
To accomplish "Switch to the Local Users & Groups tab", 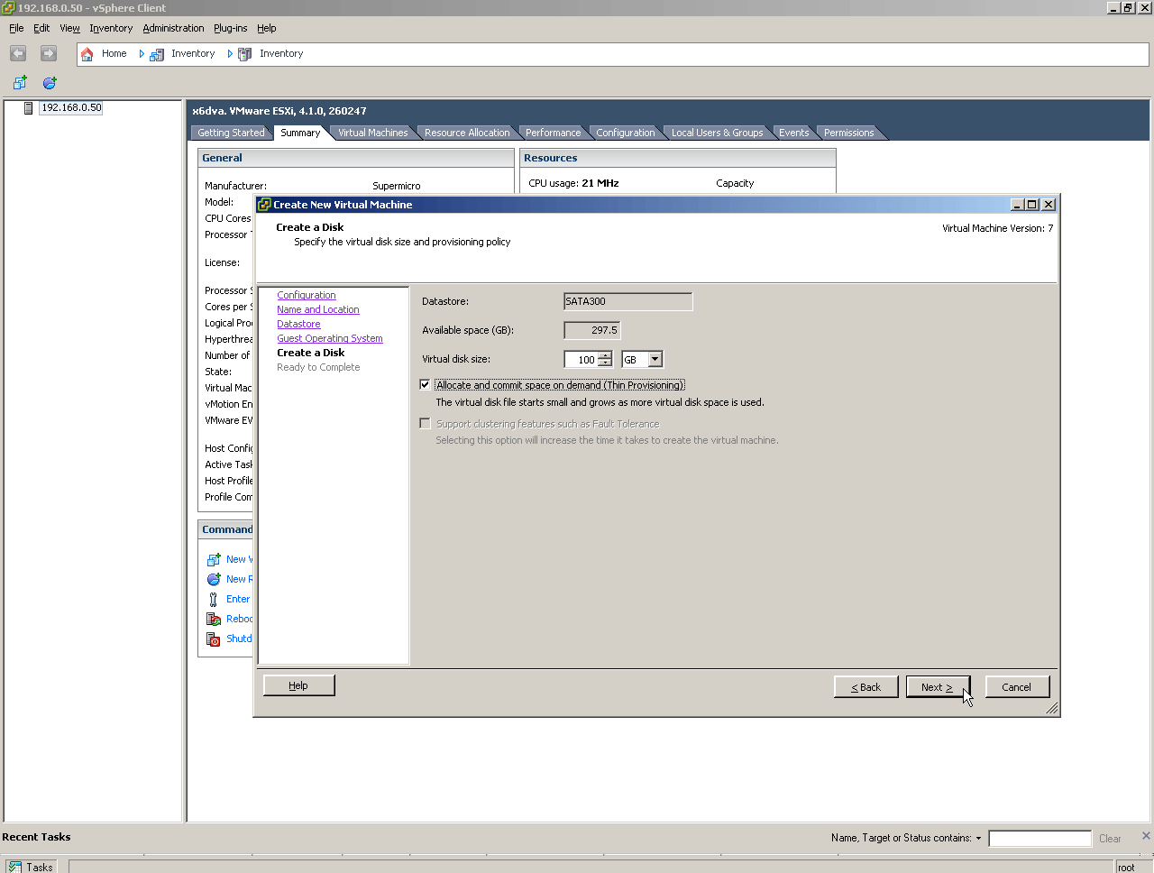I will (x=717, y=133).
